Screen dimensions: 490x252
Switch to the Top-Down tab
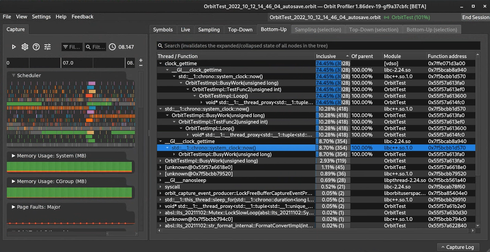coord(240,30)
